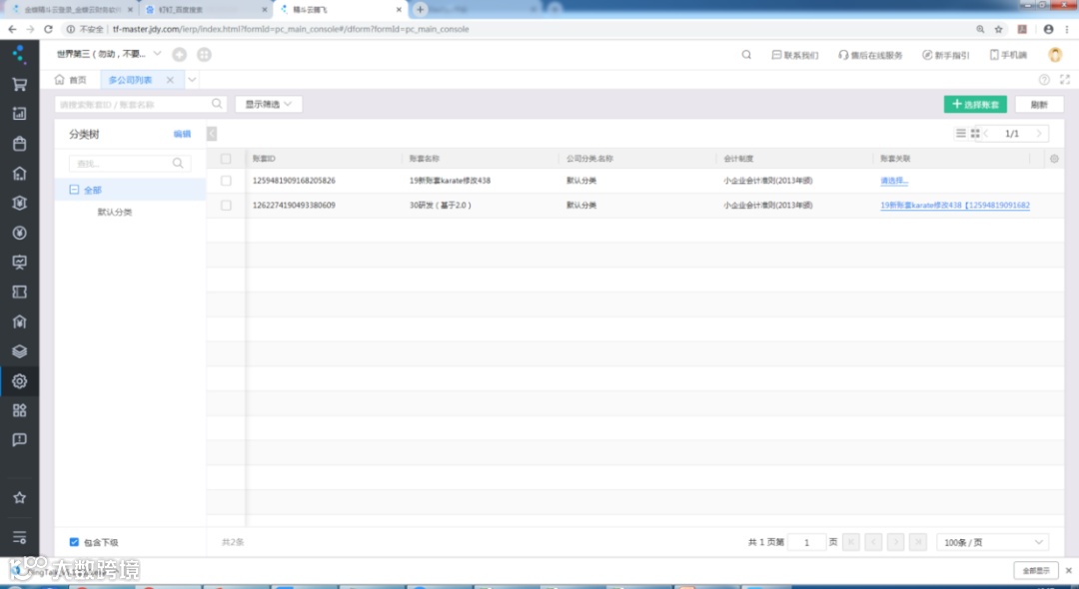Open the briefcase sidebar module

click(x=19, y=143)
